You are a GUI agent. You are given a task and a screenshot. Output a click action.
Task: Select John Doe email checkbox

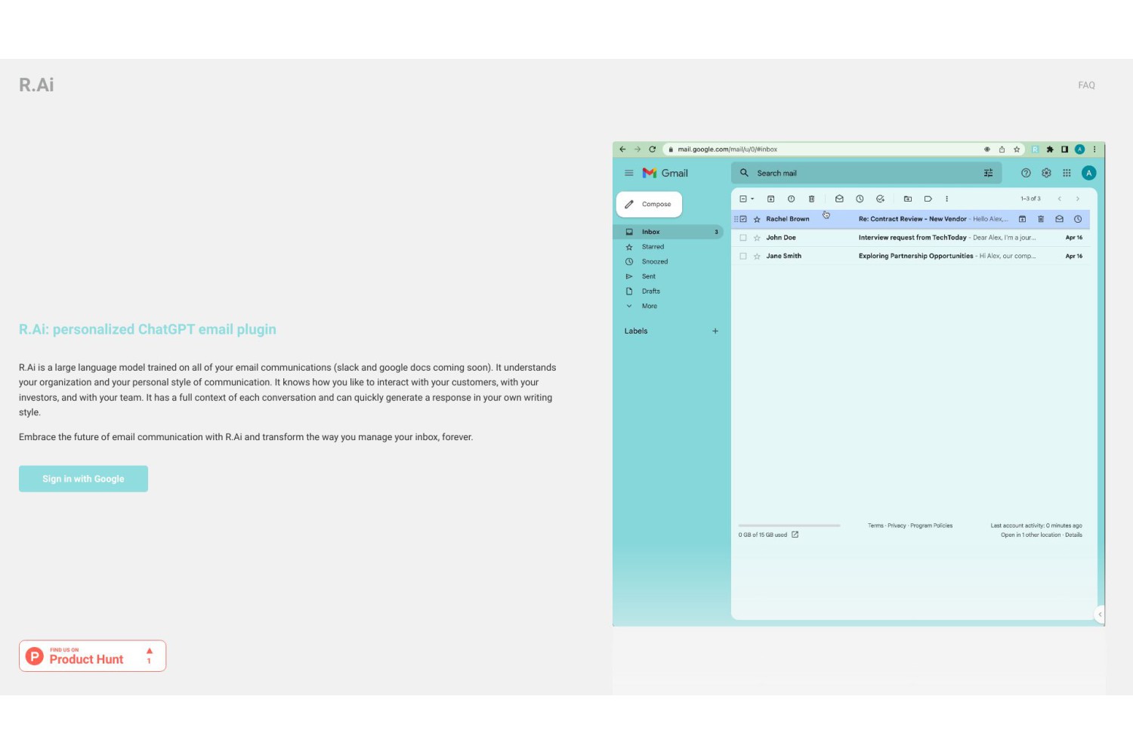click(743, 238)
